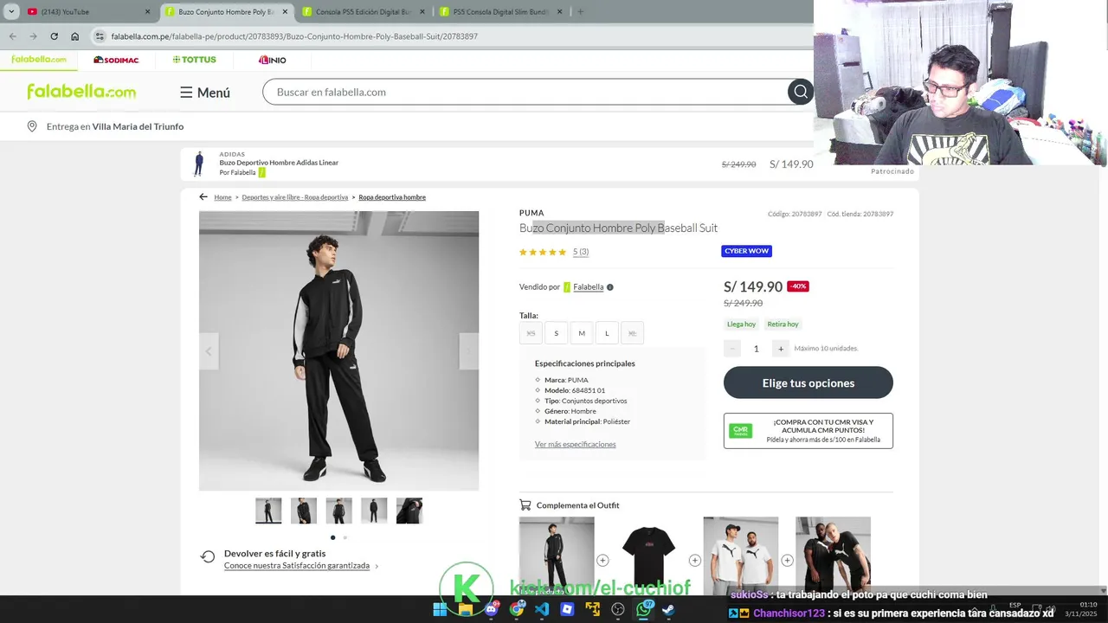Click the site info icon in address bar
Screen dimensions: 1108x623
pos(100,36)
